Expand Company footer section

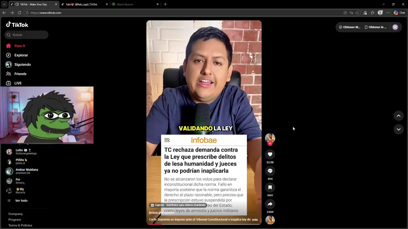[15, 214]
